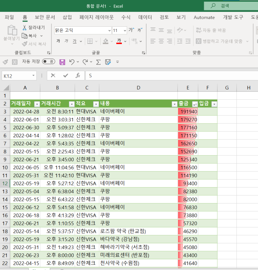This screenshot has height=270, width=258.
Task: Decrease font size with smaller 가 icon
Action: point(140,30)
